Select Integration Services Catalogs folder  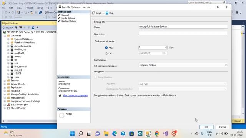(x=25, y=101)
